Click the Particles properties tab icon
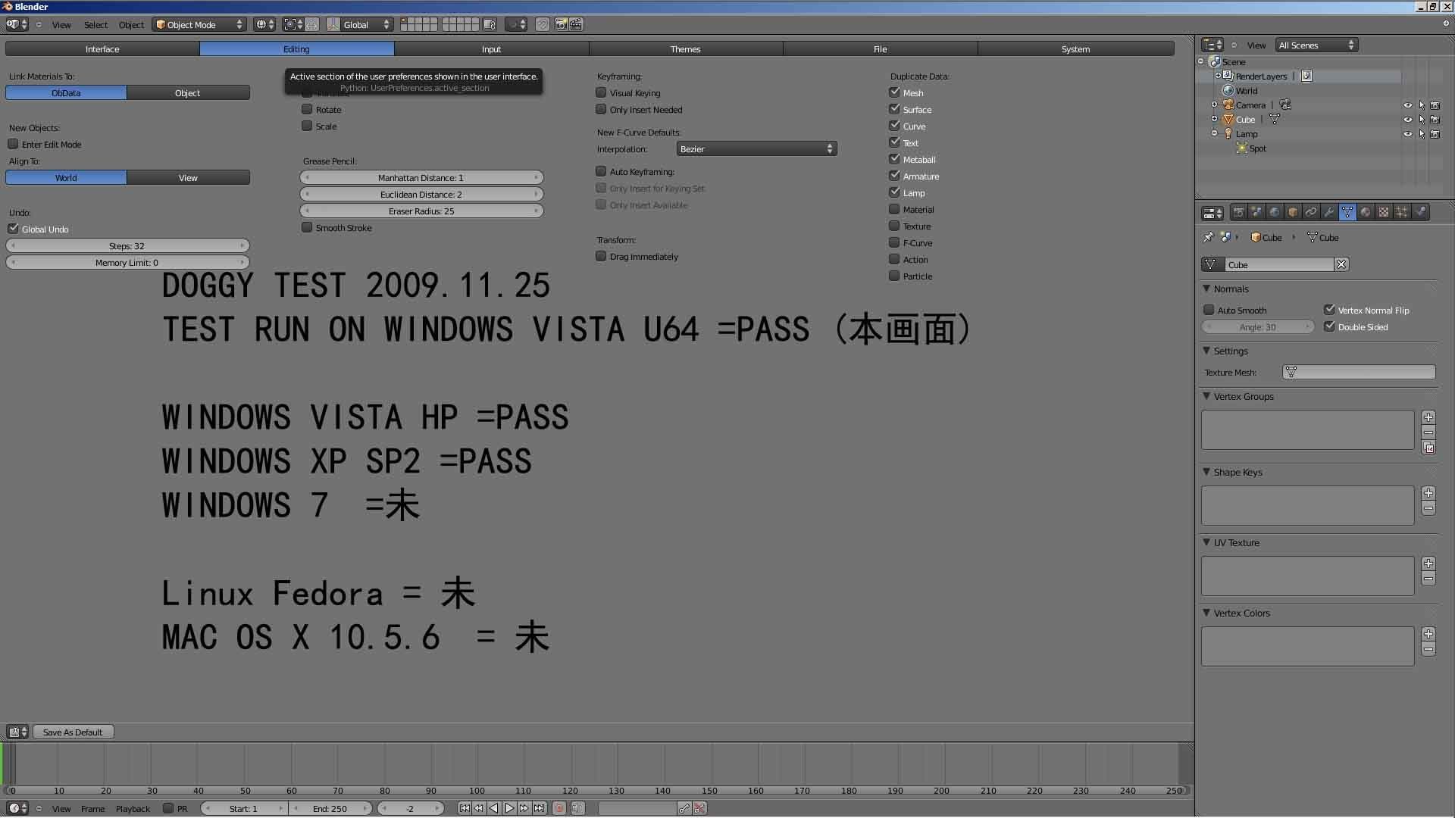Viewport: 1455px width, 818px height. coord(1402,212)
